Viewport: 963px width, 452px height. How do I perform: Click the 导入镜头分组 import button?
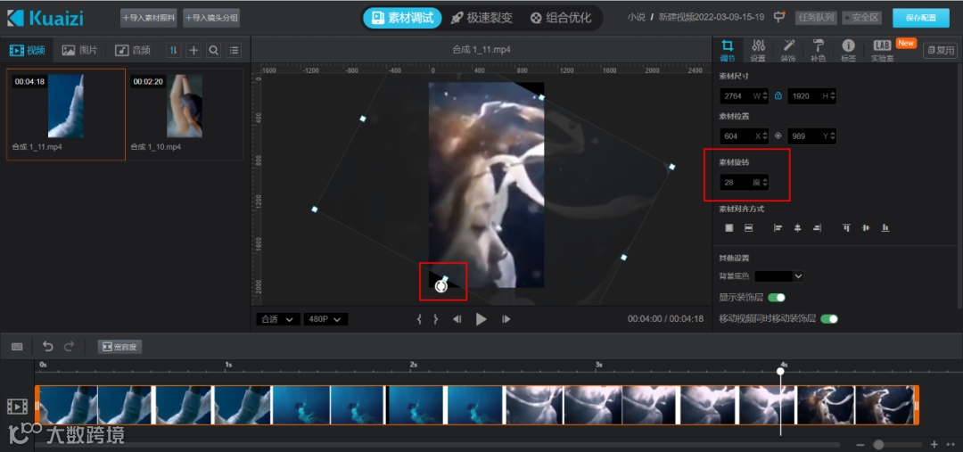[x=211, y=18]
